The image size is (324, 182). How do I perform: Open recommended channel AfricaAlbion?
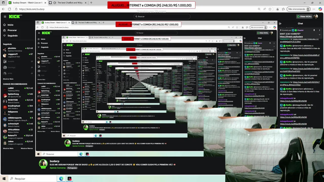click(x=18, y=131)
